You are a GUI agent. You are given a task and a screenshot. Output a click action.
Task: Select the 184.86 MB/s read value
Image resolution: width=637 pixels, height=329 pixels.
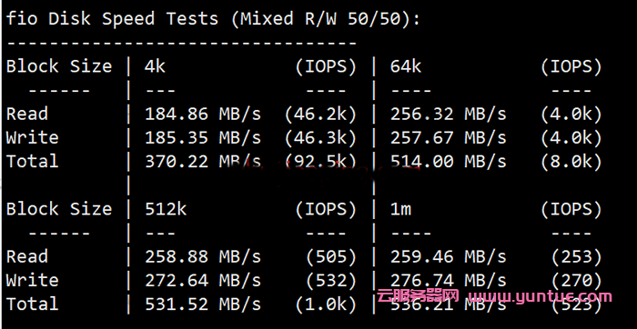point(203,115)
